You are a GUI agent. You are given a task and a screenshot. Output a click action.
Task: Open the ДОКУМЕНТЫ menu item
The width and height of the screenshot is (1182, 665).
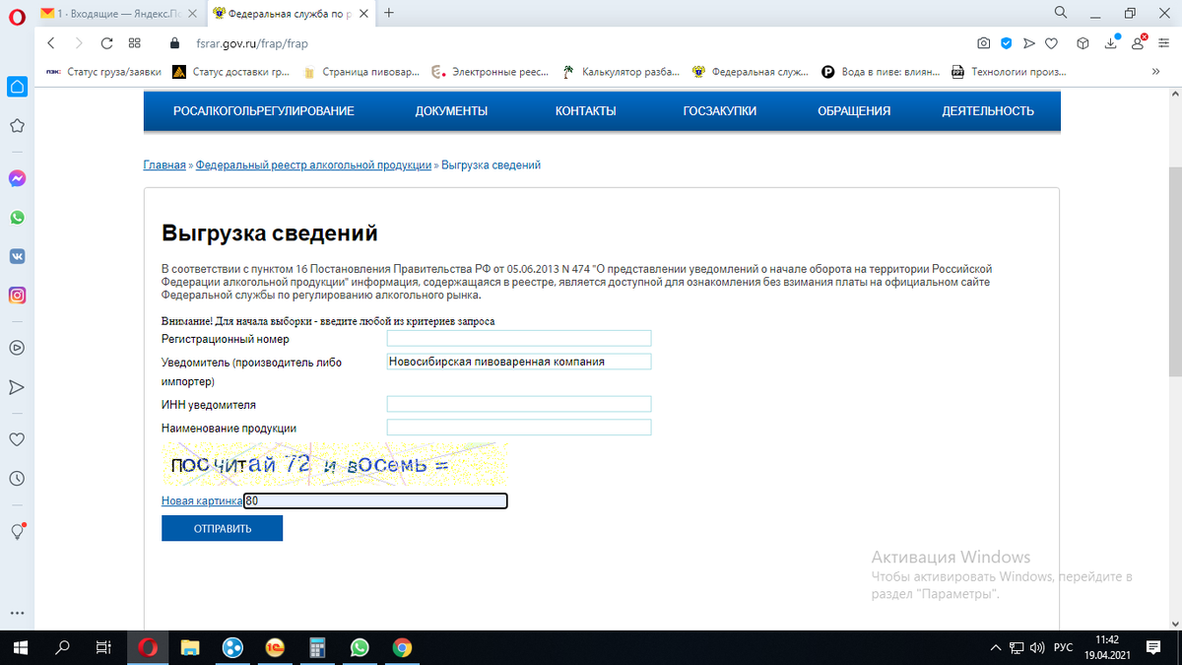[x=450, y=110]
